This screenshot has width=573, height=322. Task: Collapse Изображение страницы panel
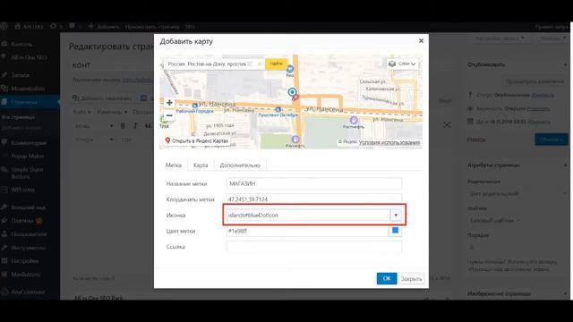tap(565, 293)
